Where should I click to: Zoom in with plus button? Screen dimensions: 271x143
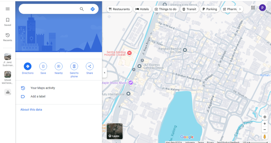tap(265, 123)
